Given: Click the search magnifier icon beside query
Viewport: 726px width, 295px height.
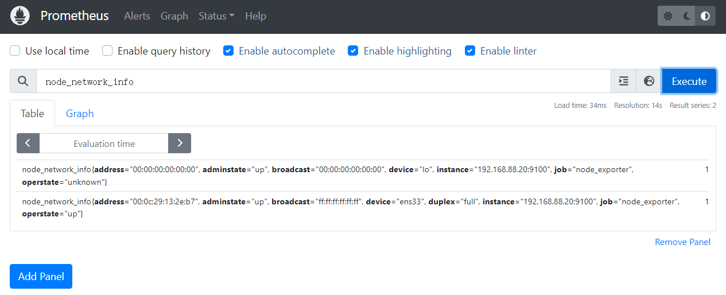Looking at the screenshot, I should tap(23, 81).
